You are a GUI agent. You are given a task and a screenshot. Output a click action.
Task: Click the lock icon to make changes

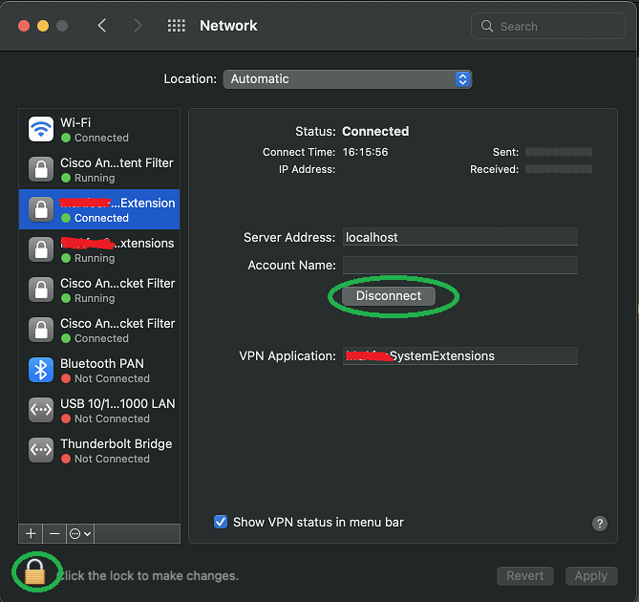(x=35, y=572)
